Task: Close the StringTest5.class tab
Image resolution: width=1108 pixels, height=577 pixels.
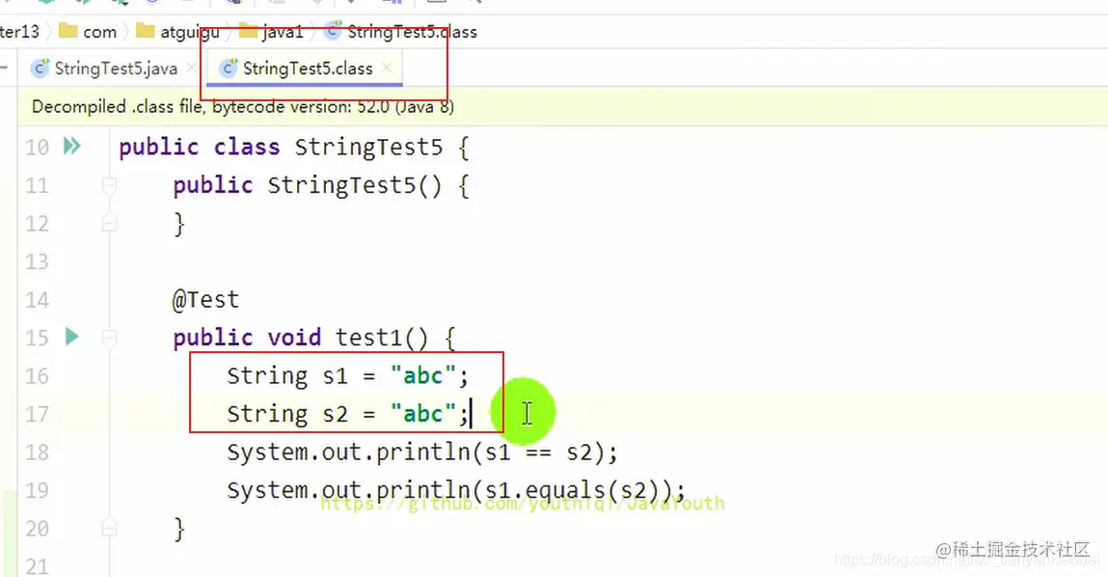Action: point(387,68)
